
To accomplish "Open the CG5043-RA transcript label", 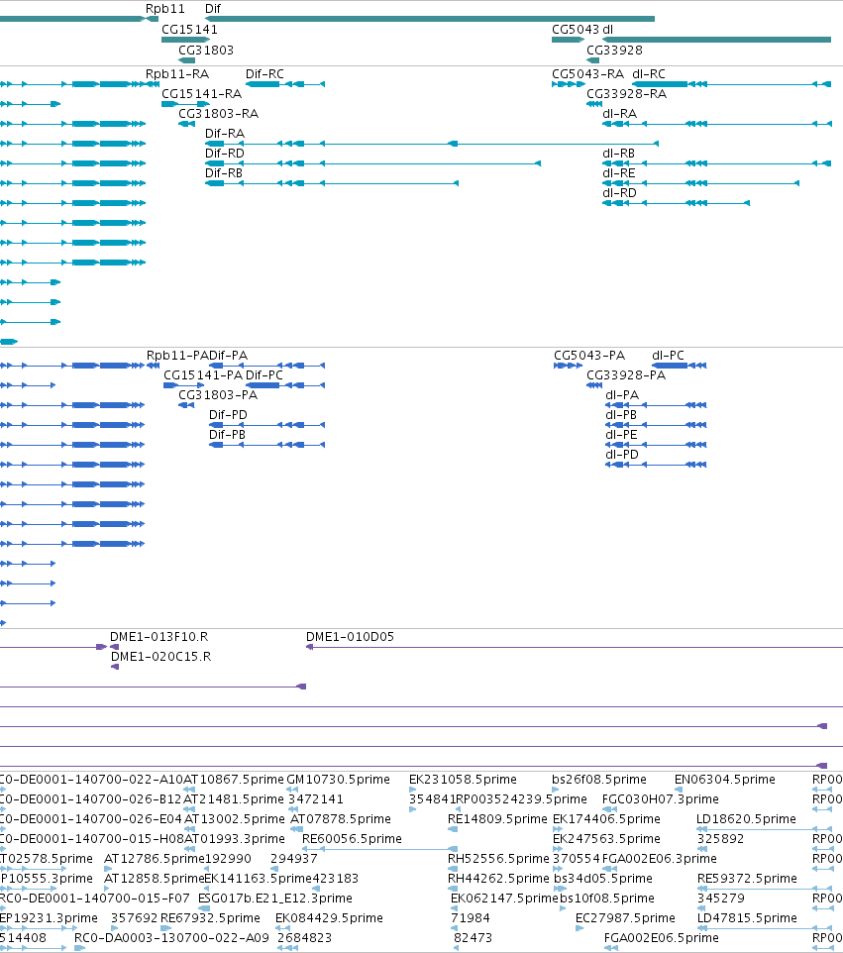I will point(587,74).
